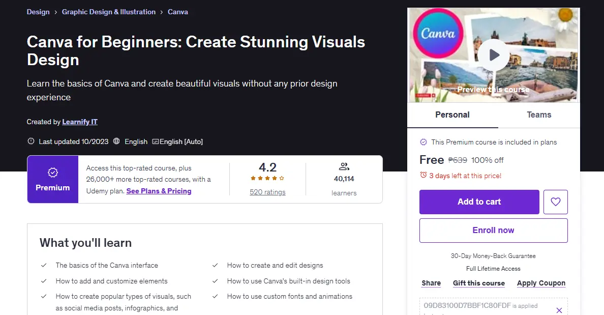Play the course preview video
The width and height of the screenshot is (604, 315).
494,55
